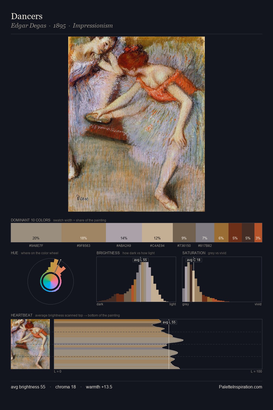This screenshot has width=273, height=410.
Task: Open the main Dancers painting image
Action: coord(136,124)
